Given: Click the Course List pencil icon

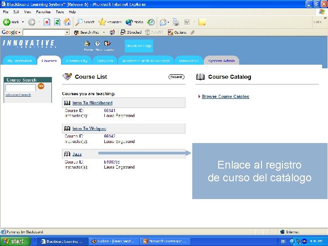Looking at the screenshot, I should 67,77.
